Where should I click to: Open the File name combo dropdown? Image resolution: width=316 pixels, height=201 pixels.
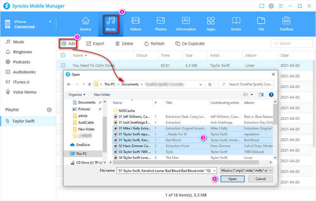coord(214,171)
